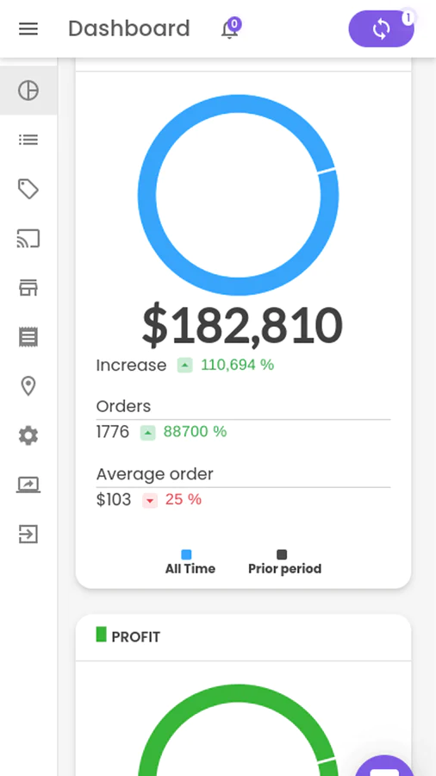Click the $182,810 total value
This screenshot has width=436, height=776.
[x=242, y=326]
